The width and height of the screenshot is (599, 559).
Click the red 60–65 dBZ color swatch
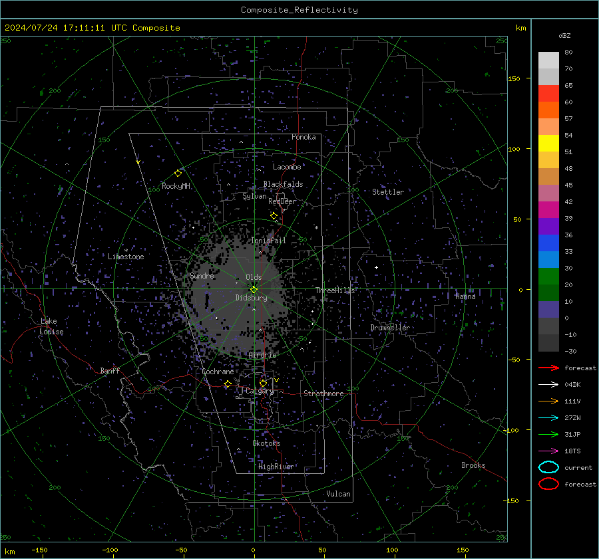(548, 94)
